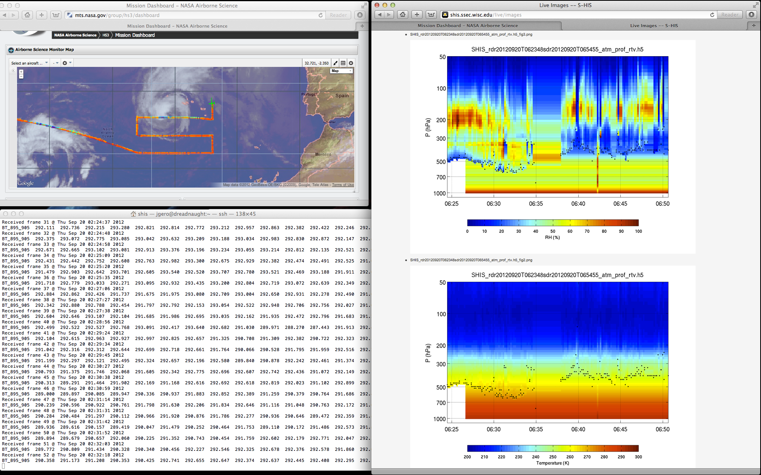The width and height of the screenshot is (761, 475).
Task: Click Reader button in Mission Dashboard window
Action: (338, 15)
